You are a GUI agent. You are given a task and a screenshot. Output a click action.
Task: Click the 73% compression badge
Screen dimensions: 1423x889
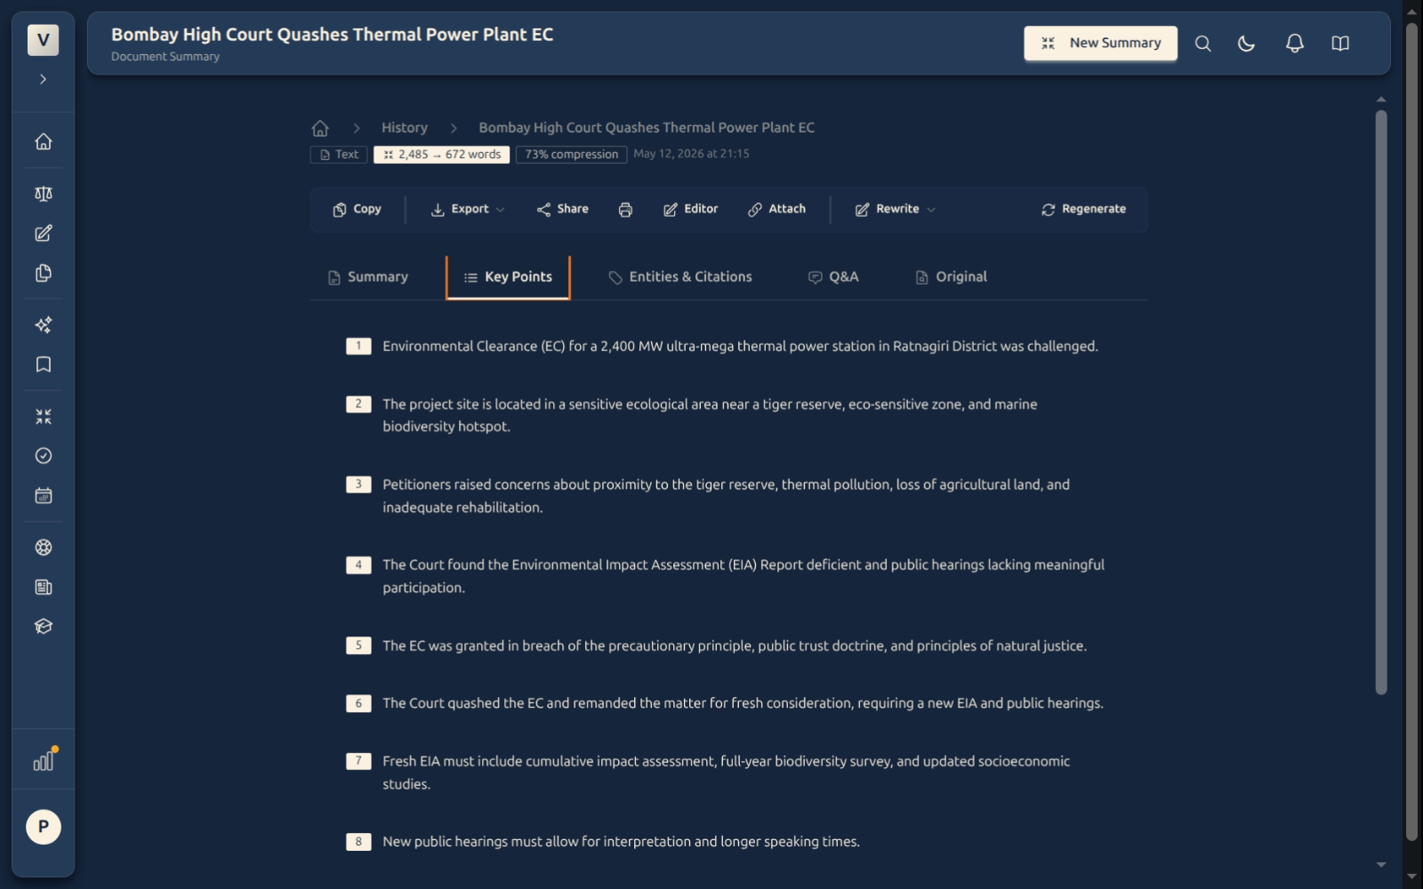coord(572,155)
